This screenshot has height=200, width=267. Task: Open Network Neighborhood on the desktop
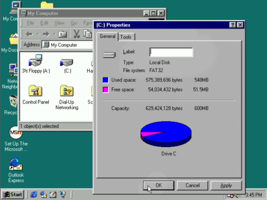pos(13,70)
